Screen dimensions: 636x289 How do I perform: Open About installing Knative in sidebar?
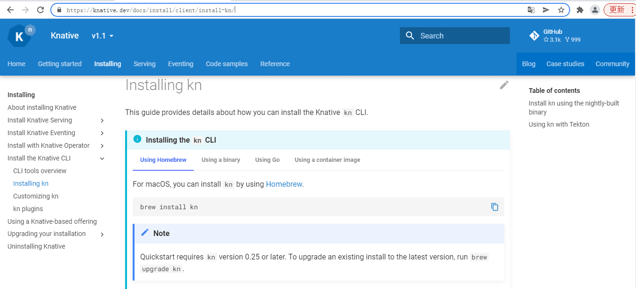click(42, 107)
